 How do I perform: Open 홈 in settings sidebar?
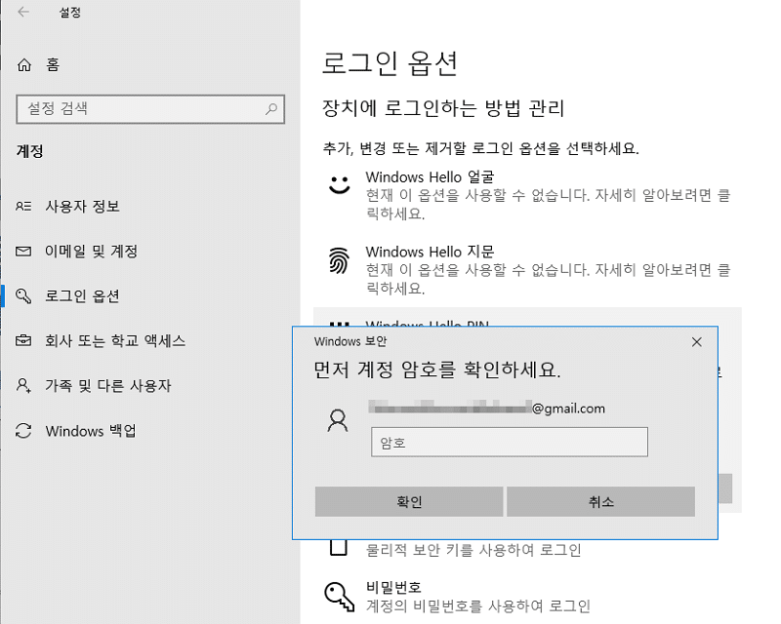click(53, 64)
